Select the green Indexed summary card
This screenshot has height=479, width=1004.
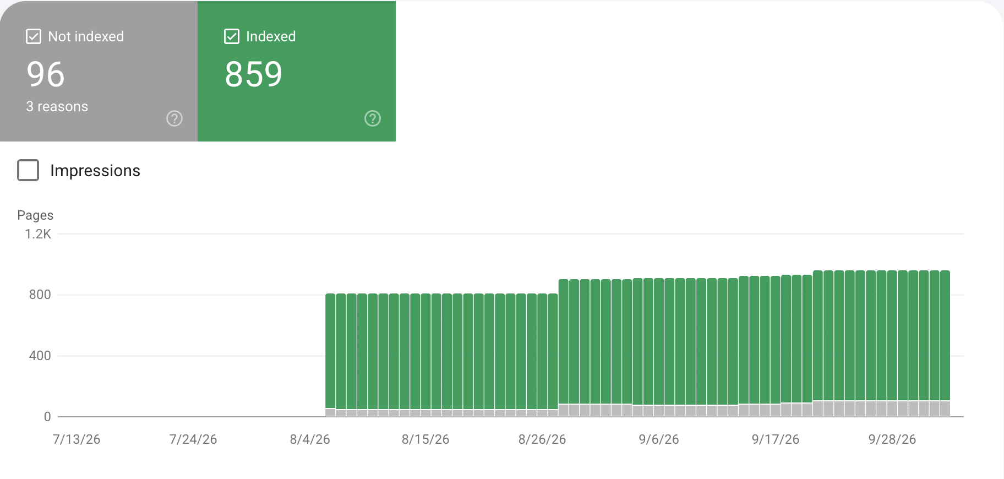[x=297, y=71]
